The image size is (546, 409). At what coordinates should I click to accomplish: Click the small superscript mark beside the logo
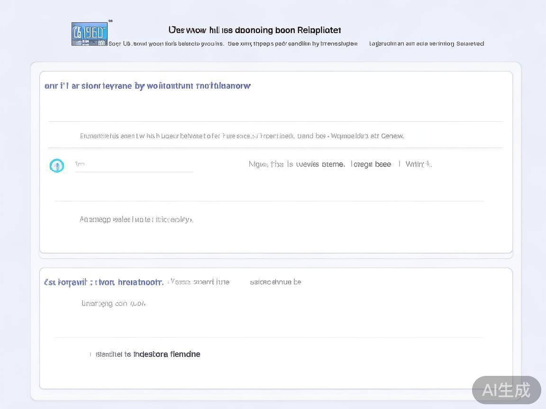110,21
